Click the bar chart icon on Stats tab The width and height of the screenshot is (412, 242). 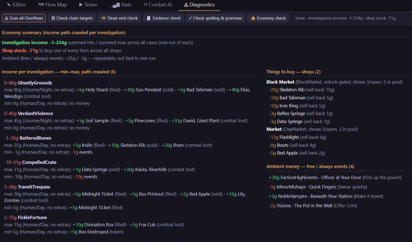(x=114, y=5)
